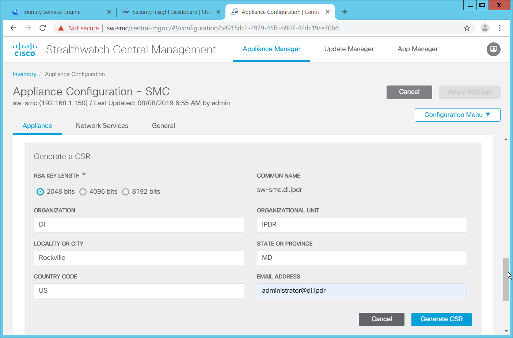Screen dimensions: 513x338
Task: Open Chrome's three-dot menu
Action: pyautogui.click(x=499, y=28)
